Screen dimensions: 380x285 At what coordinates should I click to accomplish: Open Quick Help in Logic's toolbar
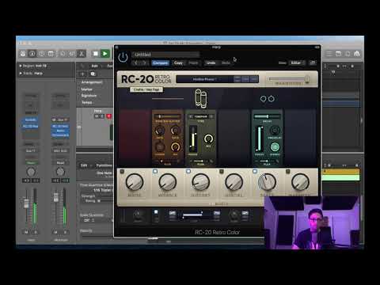pos(41,54)
